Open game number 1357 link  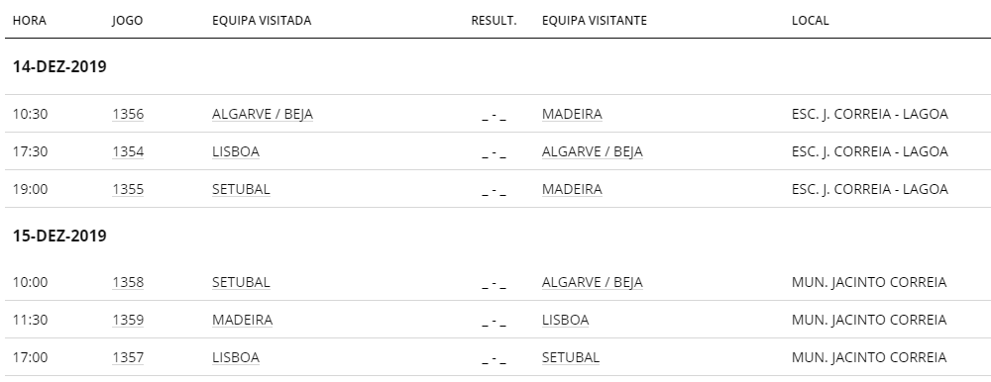point(128,357)
